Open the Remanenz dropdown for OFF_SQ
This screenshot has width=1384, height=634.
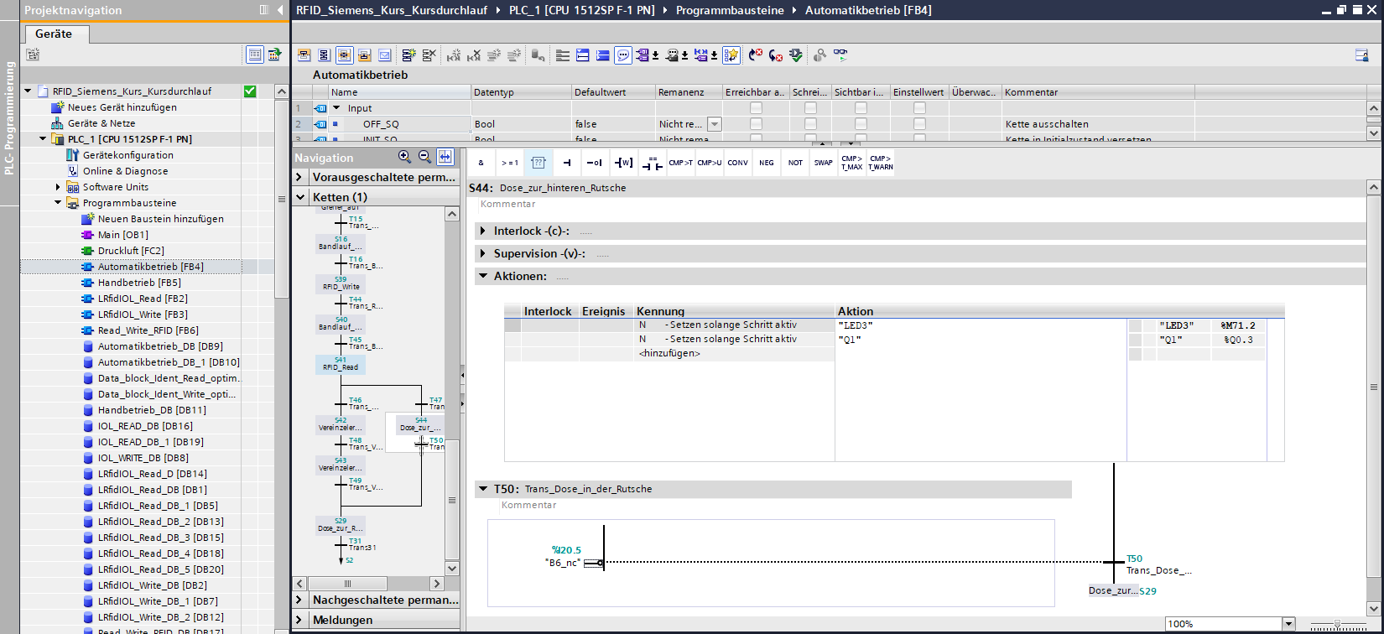tap(715, 124)
